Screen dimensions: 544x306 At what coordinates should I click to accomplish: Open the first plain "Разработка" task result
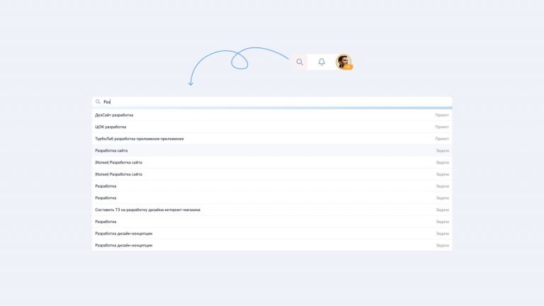click(x=272, y=186)
